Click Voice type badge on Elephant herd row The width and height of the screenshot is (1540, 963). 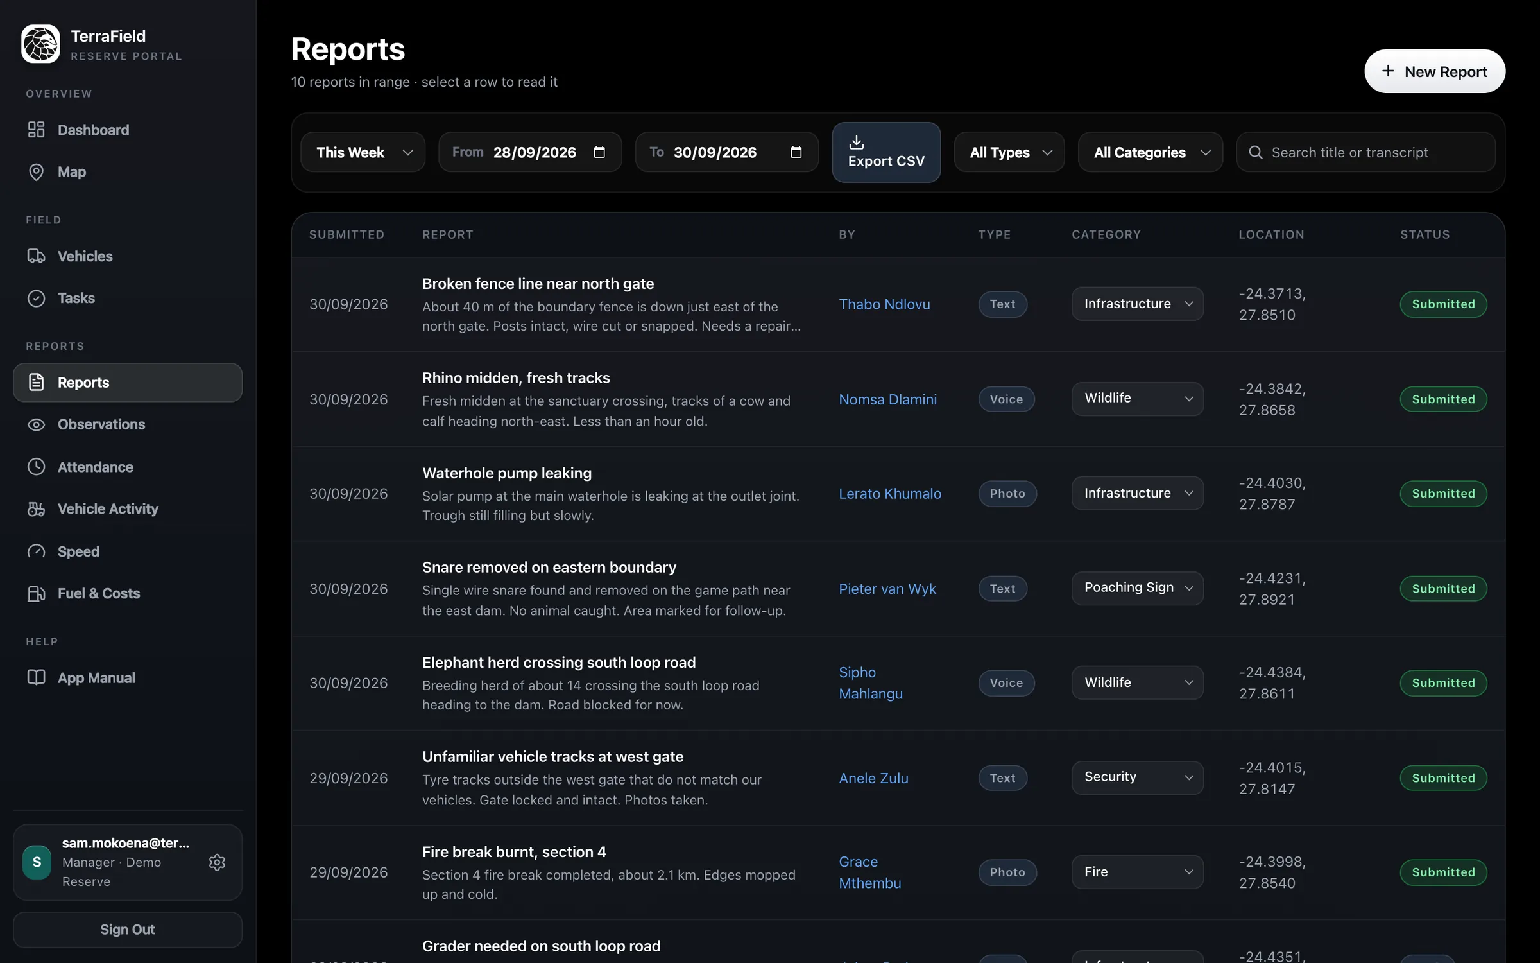tap(1006, 682)
